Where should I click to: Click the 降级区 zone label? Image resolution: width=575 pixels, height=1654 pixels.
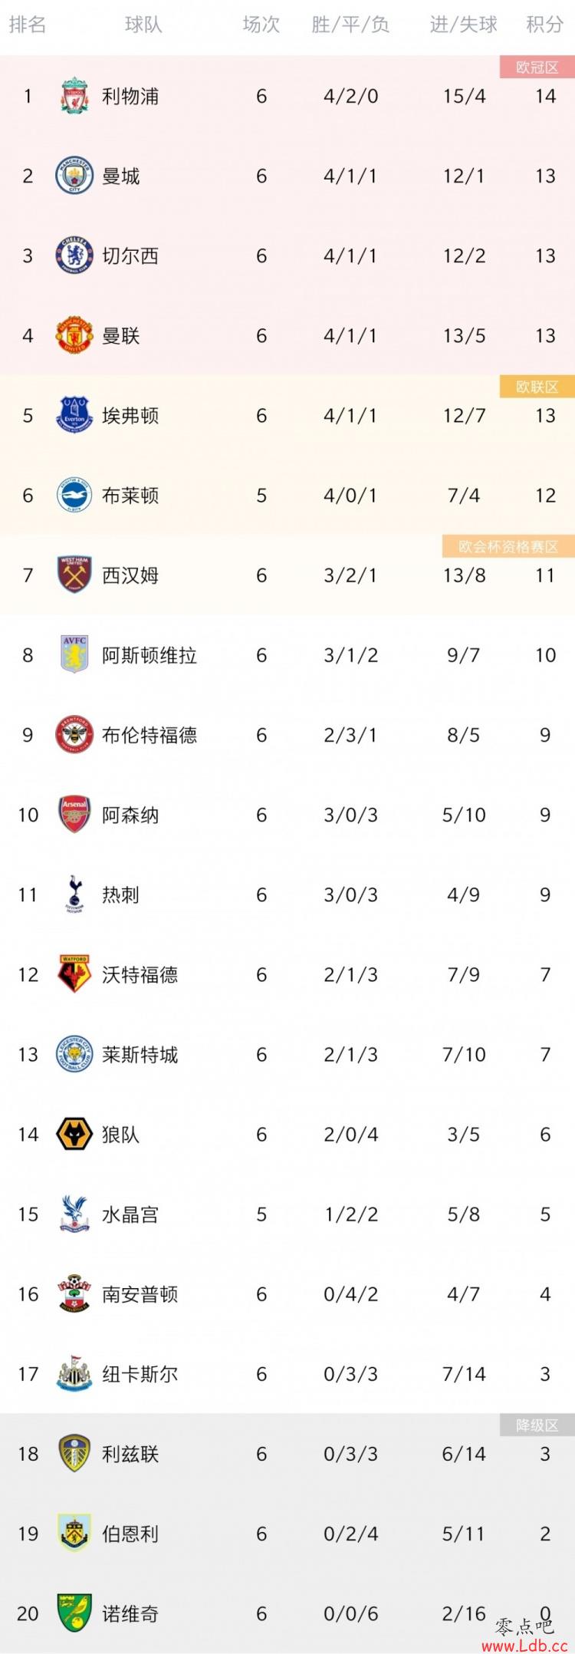tap(537, 1425)
